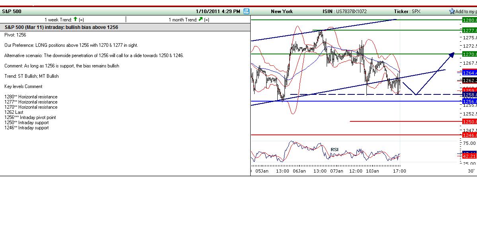The height and width of the screenshot is (238, 477).
Task: Click the note icon beside the date
Action: 246,12
